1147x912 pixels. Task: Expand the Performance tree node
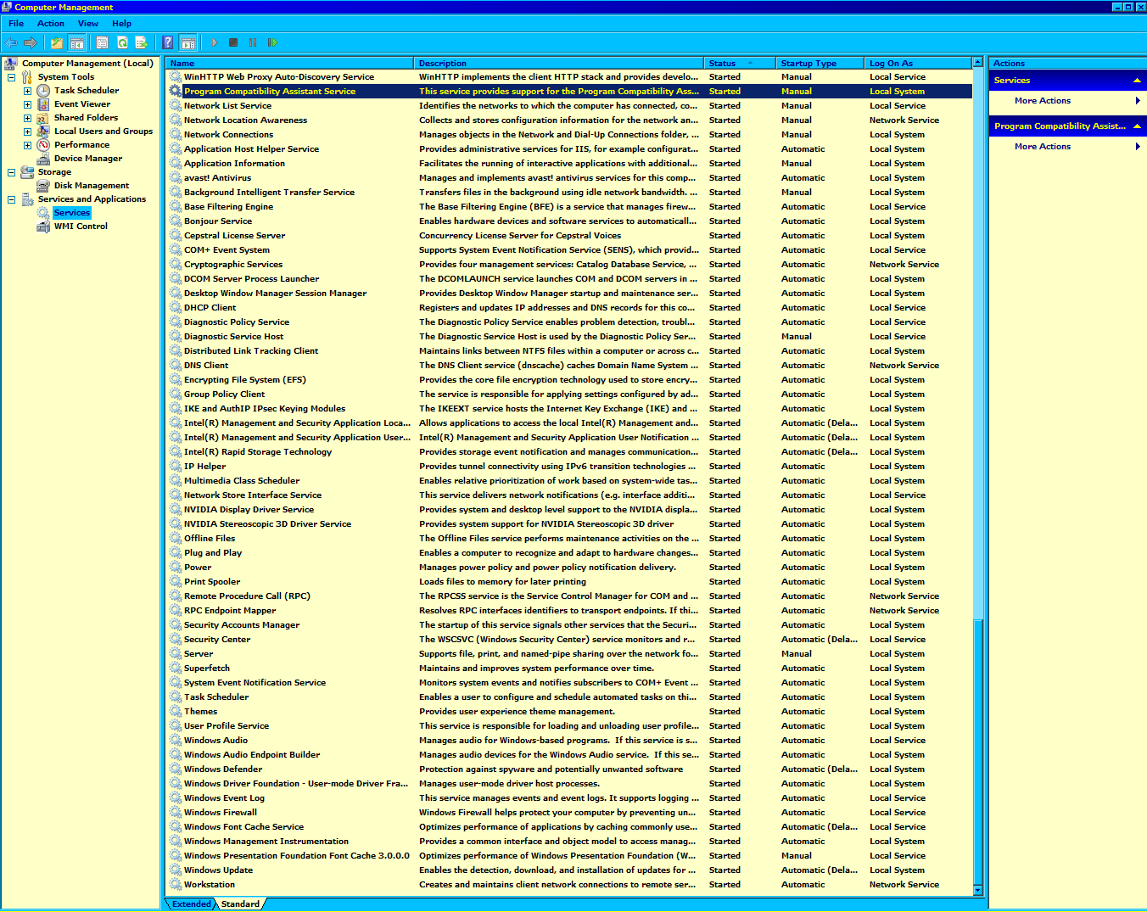(x=27, y=145)
